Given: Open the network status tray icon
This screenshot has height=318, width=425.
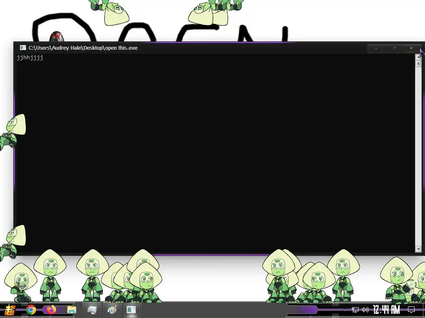Looking at the screenshot, I should click(355, 310).
